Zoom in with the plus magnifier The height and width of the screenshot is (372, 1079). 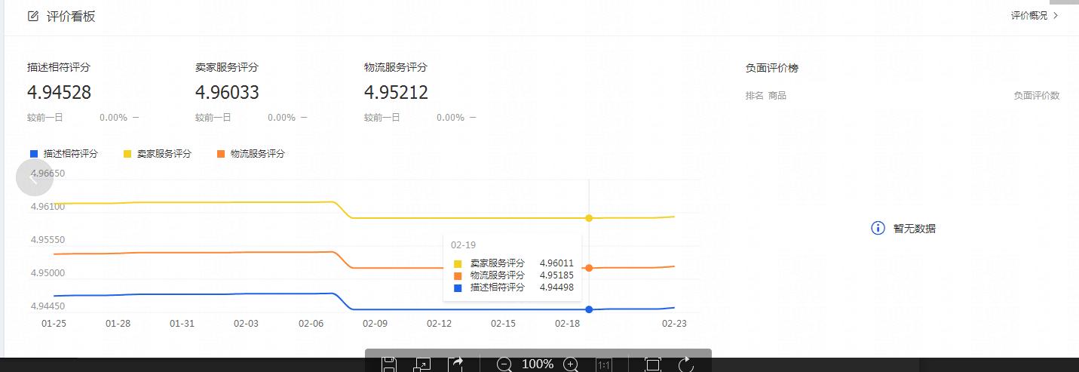(x=571, y=364)
